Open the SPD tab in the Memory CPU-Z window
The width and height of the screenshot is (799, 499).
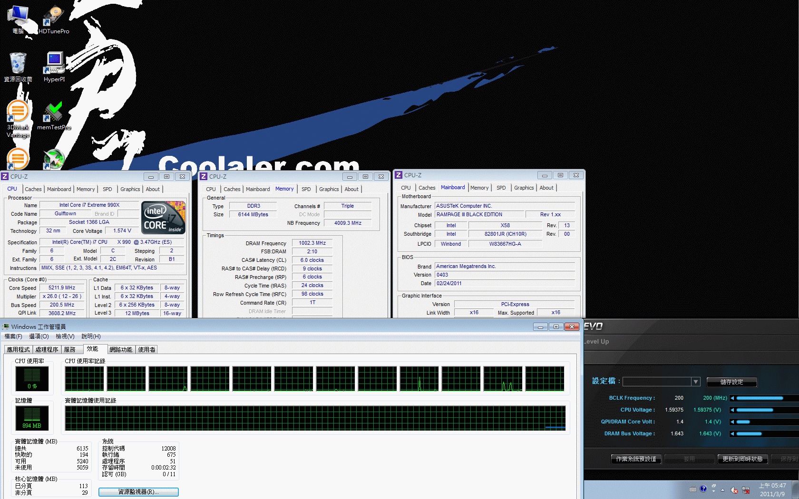[306, 189]
